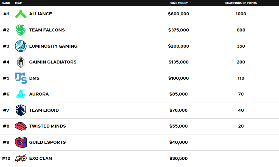Screen dimensions: 279x167
Task: Click the Luminosity Gaming logo
Action: [21, 46]
